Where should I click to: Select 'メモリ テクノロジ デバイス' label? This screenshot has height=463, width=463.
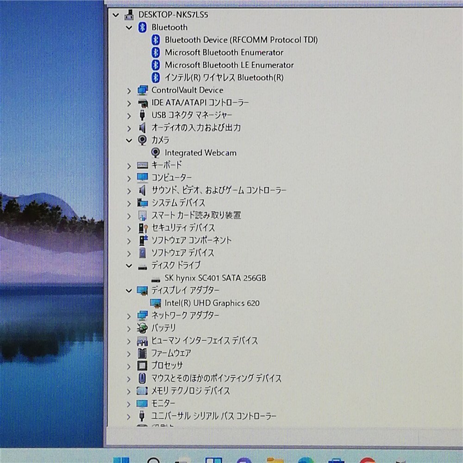click(x=190, y=391)
